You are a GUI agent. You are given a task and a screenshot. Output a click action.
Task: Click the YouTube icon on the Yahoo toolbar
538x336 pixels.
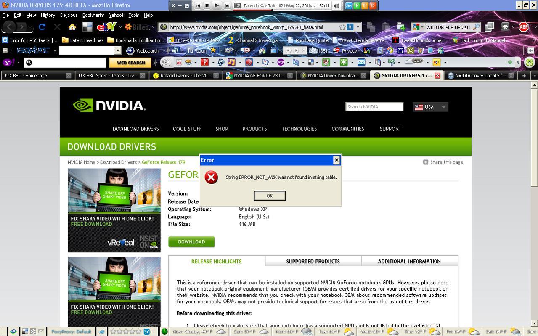[x=179, y=62]
